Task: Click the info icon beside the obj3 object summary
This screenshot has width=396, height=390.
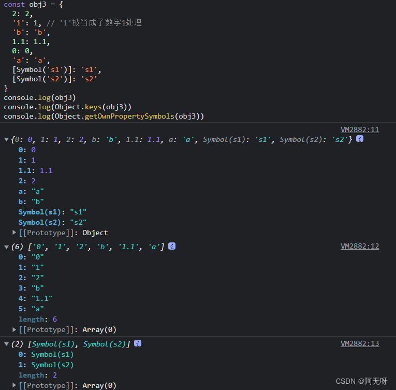Action: 360,138
